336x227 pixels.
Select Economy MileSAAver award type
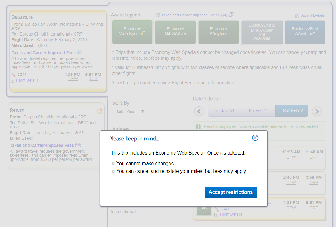pos(175,32)
